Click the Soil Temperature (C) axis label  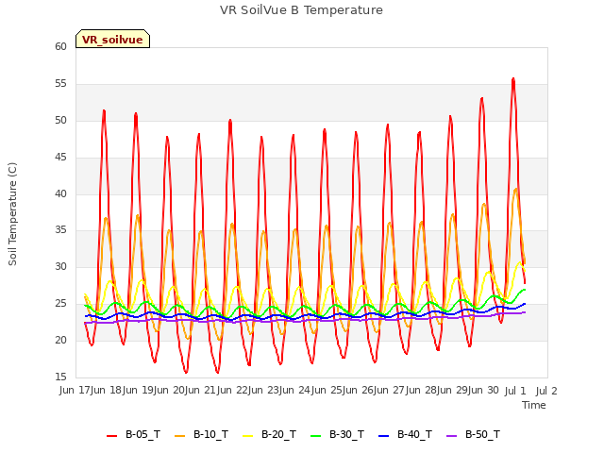(12, 214)
